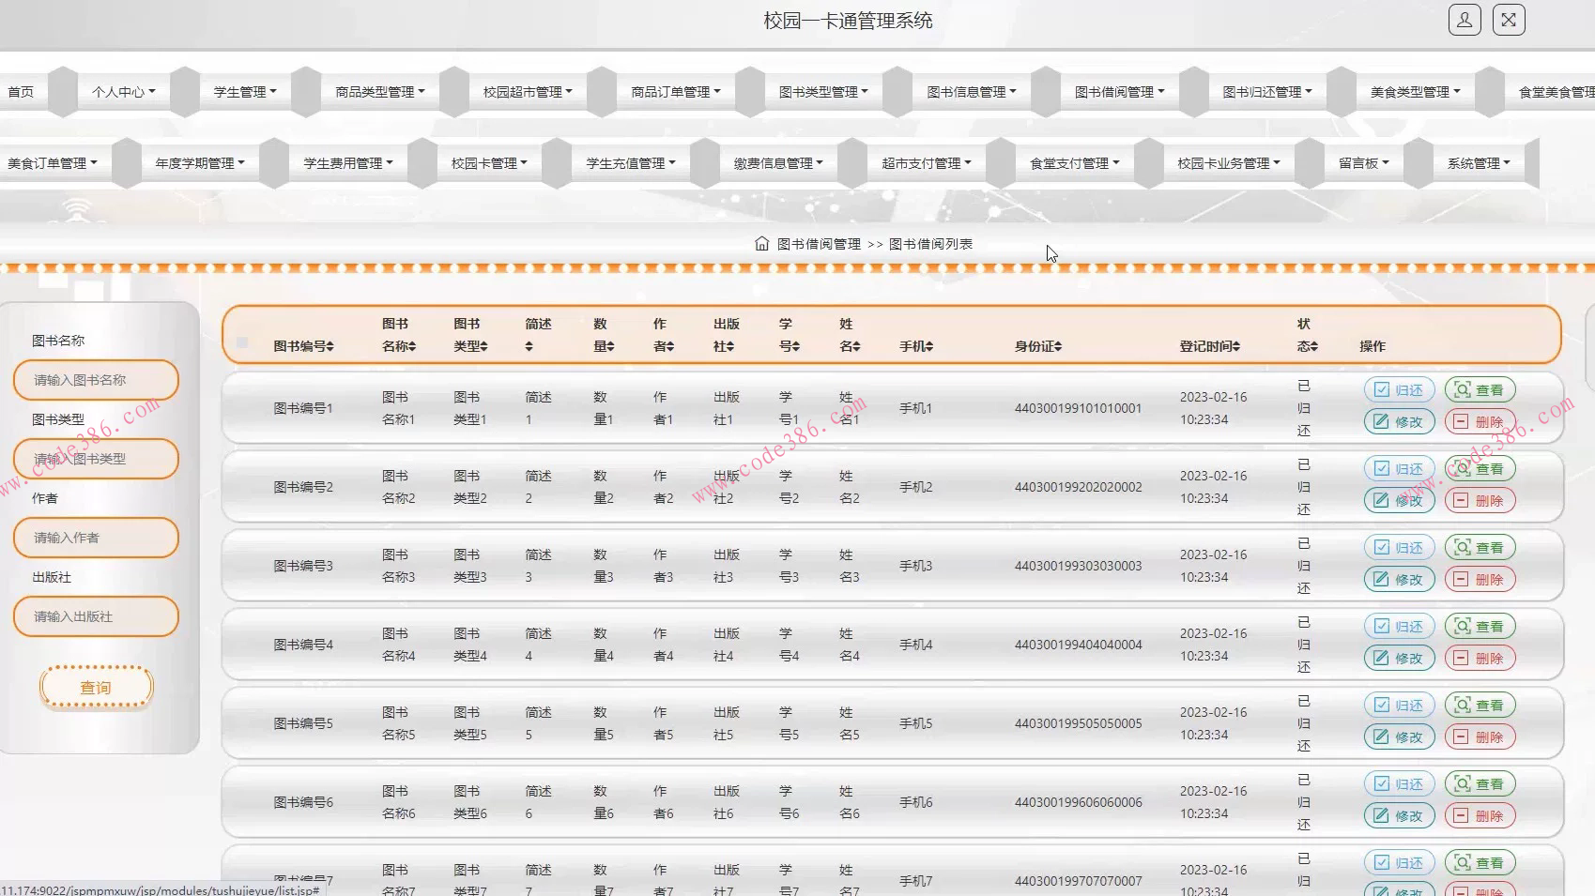Expand the 个人中心 menu
Screen dimensions: 1595x896
[123, 92]
